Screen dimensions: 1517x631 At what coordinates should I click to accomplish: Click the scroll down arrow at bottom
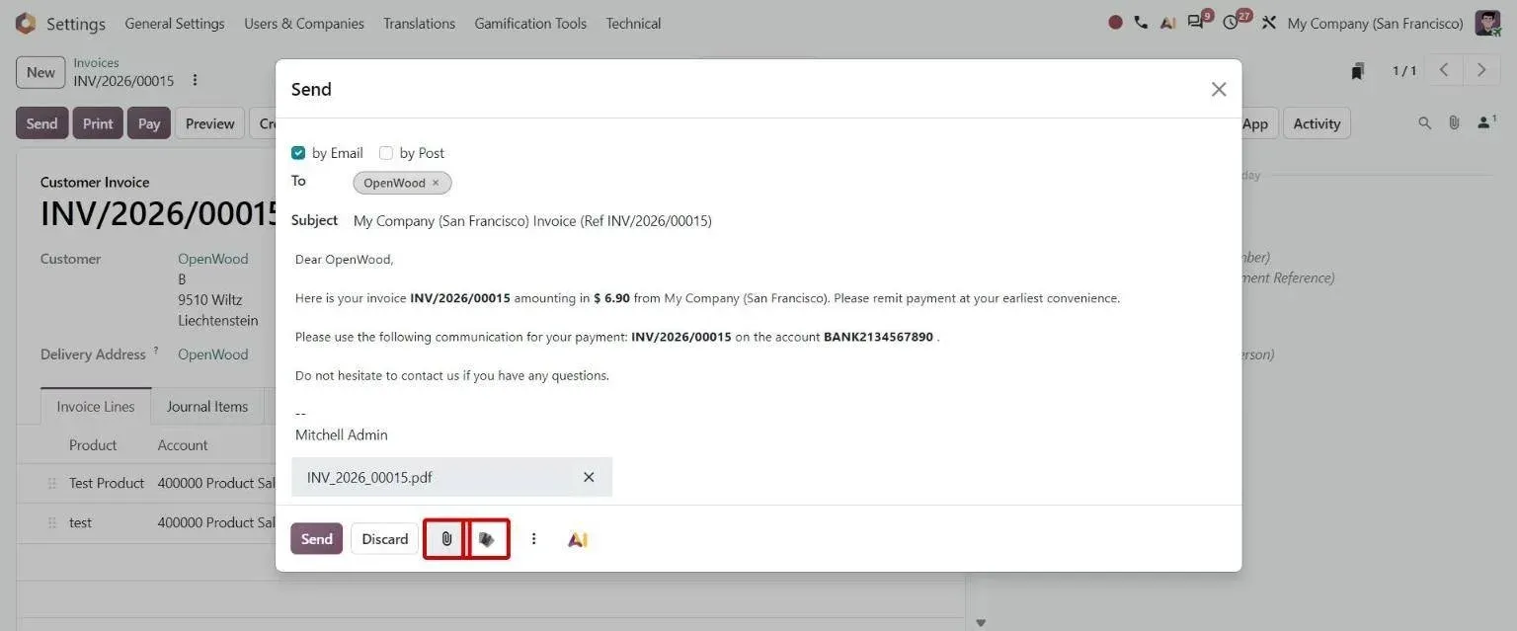pyautogui.click(x=980, y=623)
